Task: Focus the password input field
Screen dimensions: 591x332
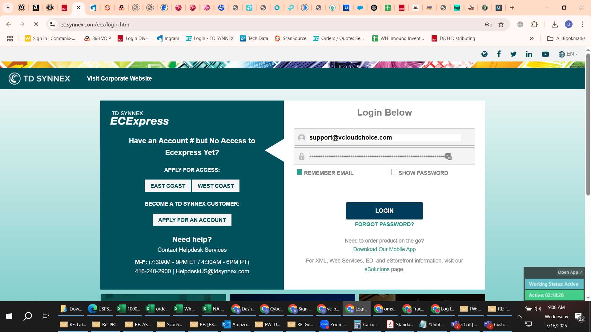Action: tap(384, 156)
